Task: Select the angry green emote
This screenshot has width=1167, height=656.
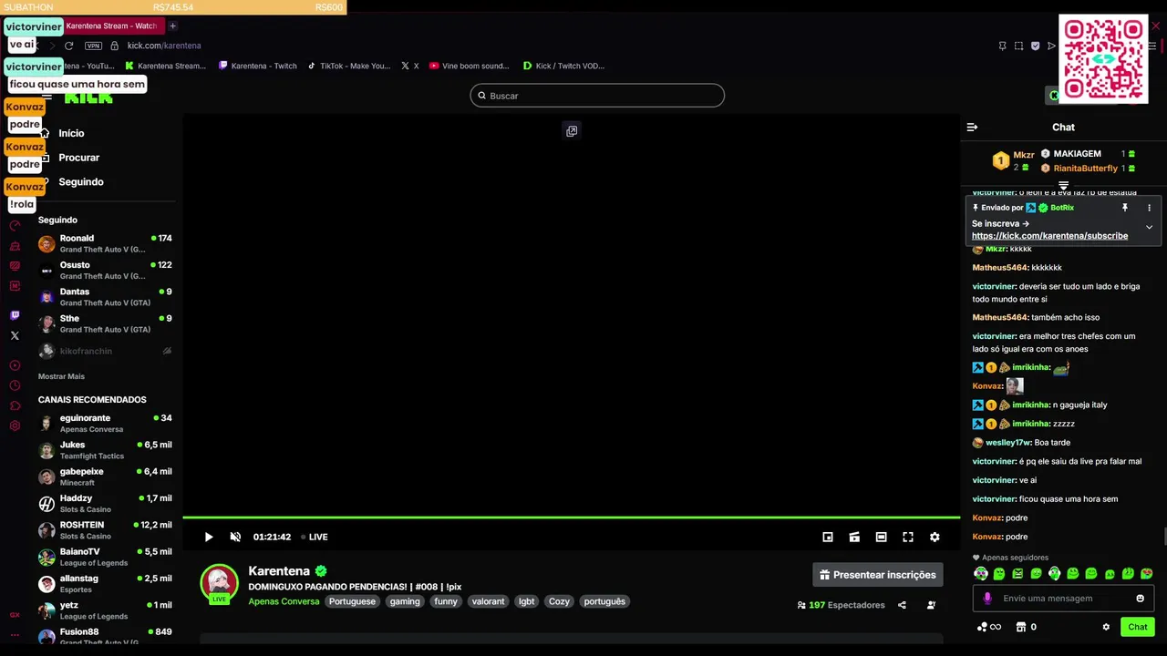Action: [x=1017, y=574]
